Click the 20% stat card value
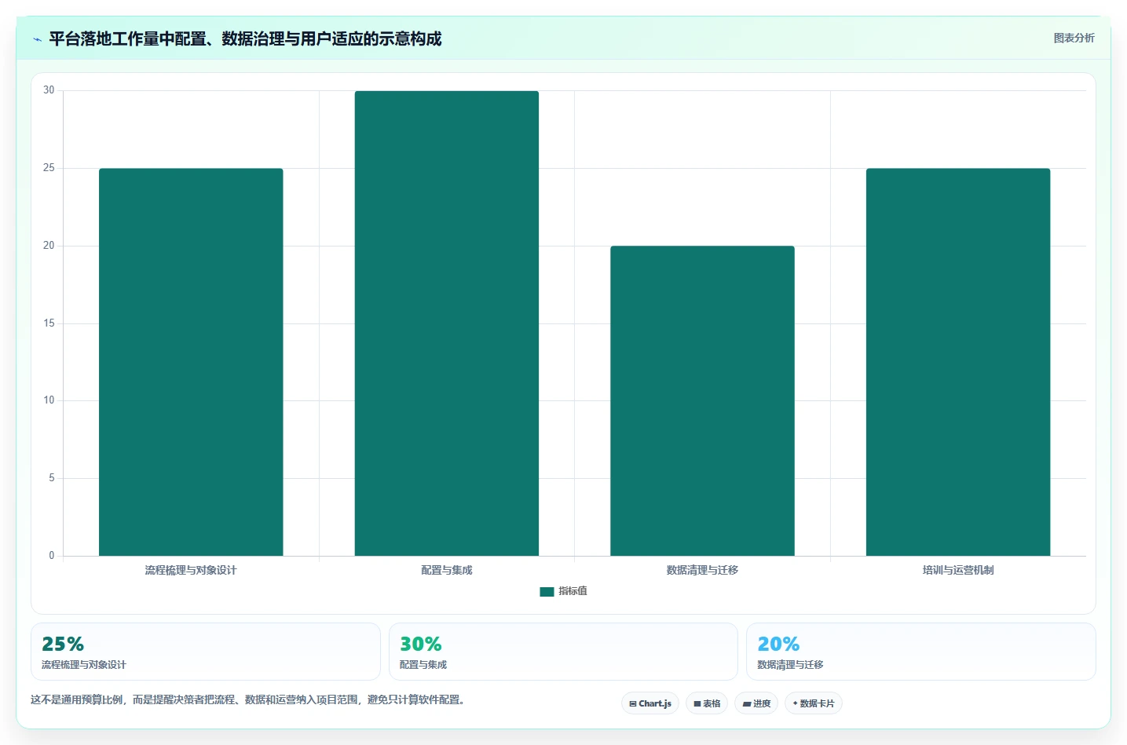Viewport: 1127px width, 745px height. point(778,644)
